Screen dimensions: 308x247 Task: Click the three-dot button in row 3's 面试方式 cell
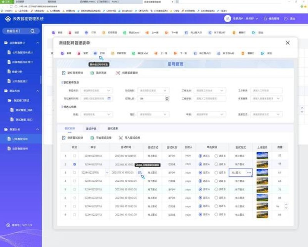click(249, 173)
